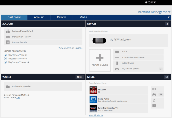This screenshot has height=118, width=172.
Task: Click the Redeem Prepaid Card gift icon
Action: (x=8, y=31)
